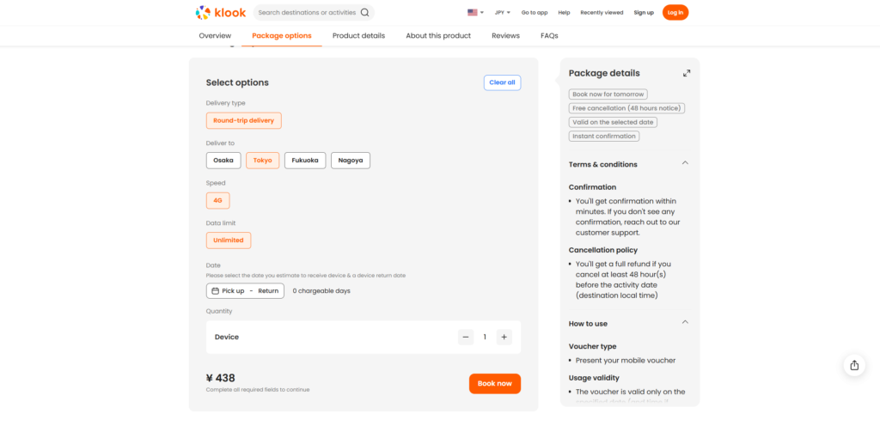Screen dimensions: 880x426
Task: Collapse the How to use section
Action: (685, 322)
